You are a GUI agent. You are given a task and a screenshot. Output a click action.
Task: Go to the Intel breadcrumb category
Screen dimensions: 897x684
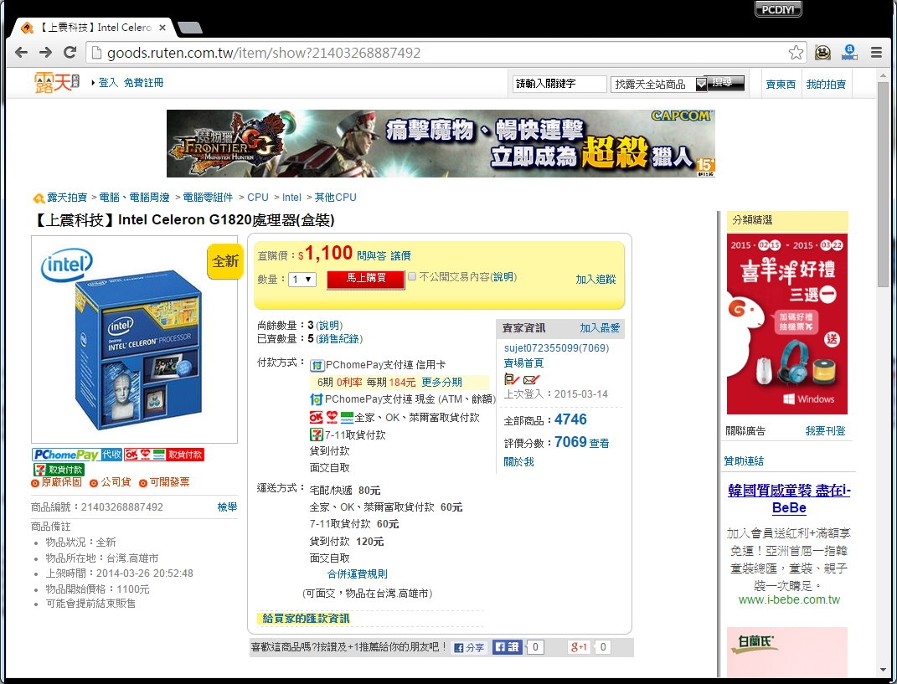coord(291,198)
